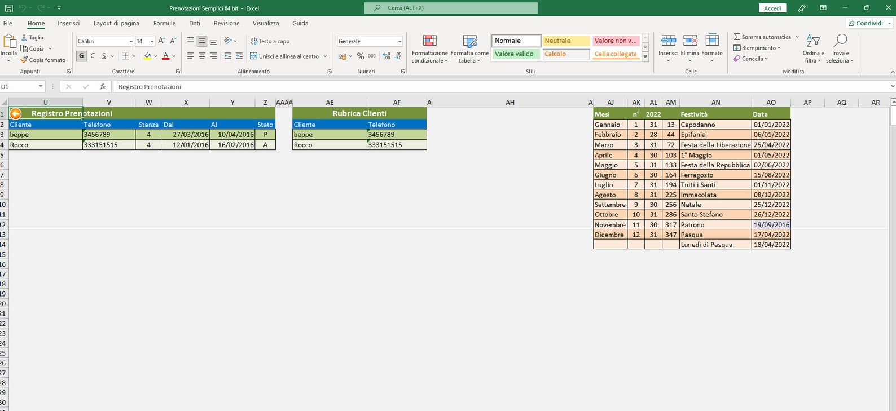Switch to Layout di pagina tab

coord(116,23)
